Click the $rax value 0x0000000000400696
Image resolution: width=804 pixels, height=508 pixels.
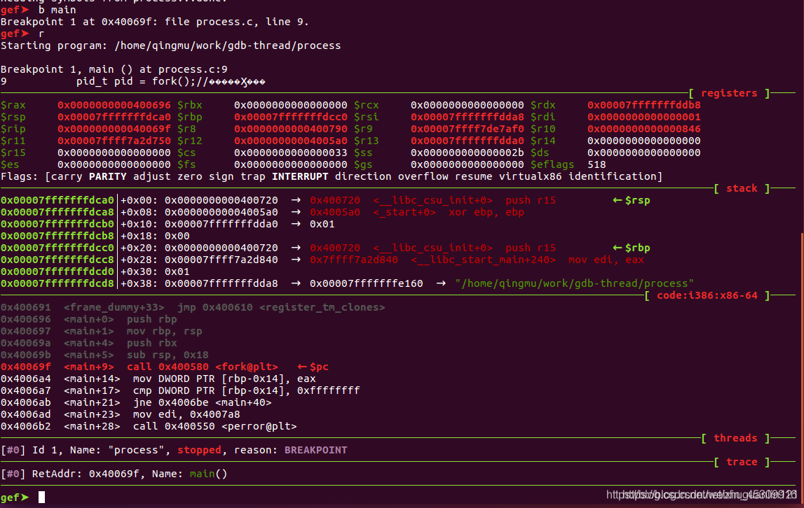[x=114, y=105]
